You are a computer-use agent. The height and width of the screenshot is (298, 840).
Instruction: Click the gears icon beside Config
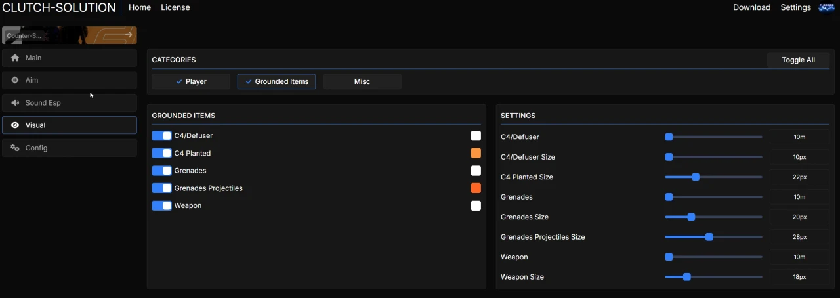15,148
